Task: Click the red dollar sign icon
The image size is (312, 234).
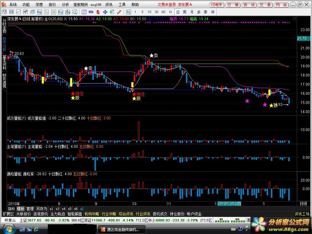Action: point(98,12)
